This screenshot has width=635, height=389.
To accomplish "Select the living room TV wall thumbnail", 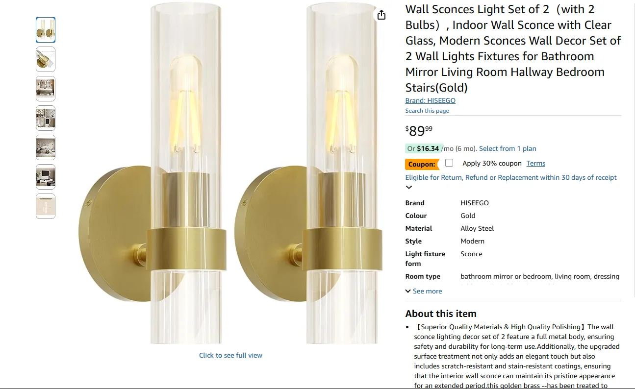I will point(45,177).
